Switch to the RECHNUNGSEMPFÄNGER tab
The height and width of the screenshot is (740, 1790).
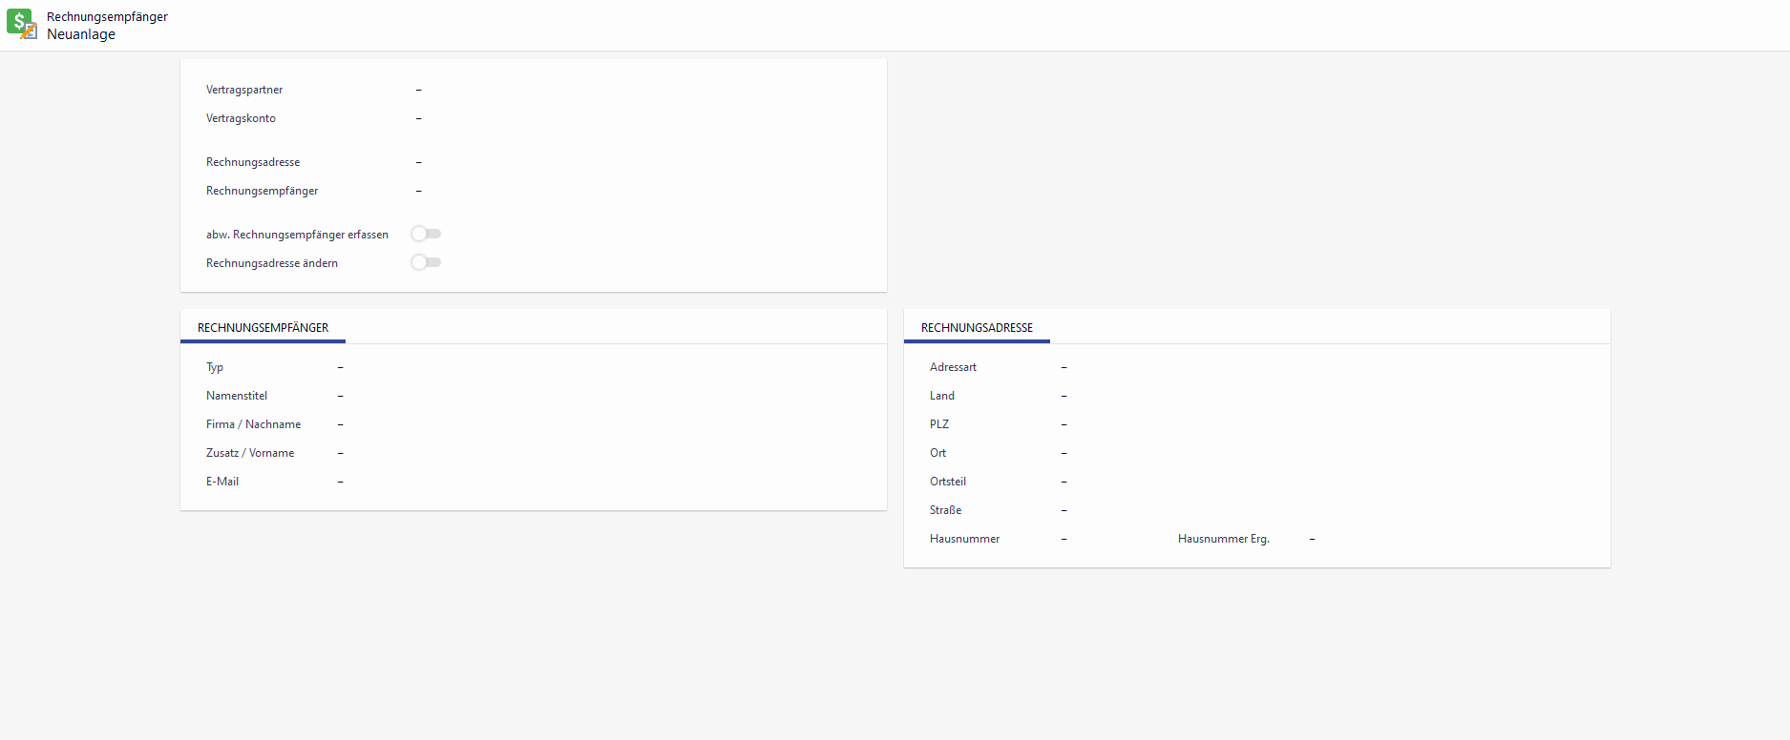point(263,327)
